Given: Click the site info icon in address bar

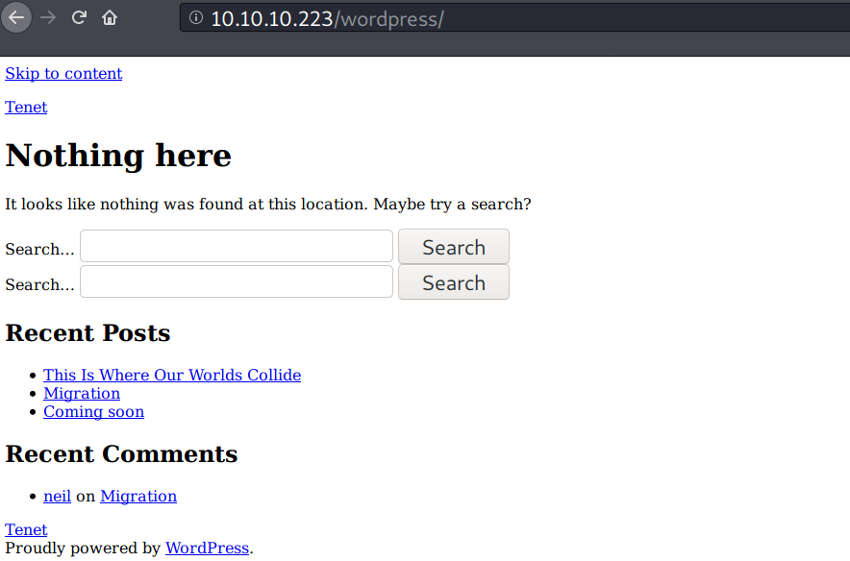Looking at the screenshot, I should click(x=196, y=18).
